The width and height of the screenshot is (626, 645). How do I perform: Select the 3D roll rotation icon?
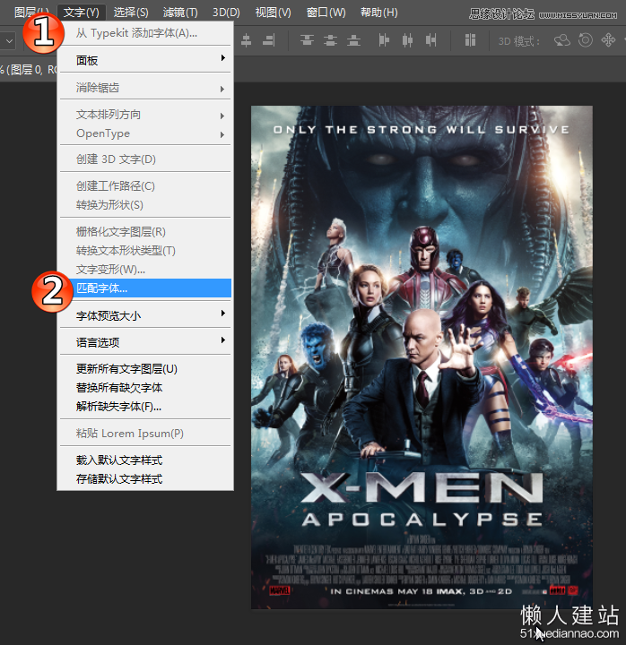586,40
